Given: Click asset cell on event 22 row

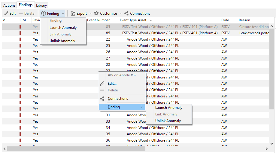Looking at the screenshot, I should point(159,39).
